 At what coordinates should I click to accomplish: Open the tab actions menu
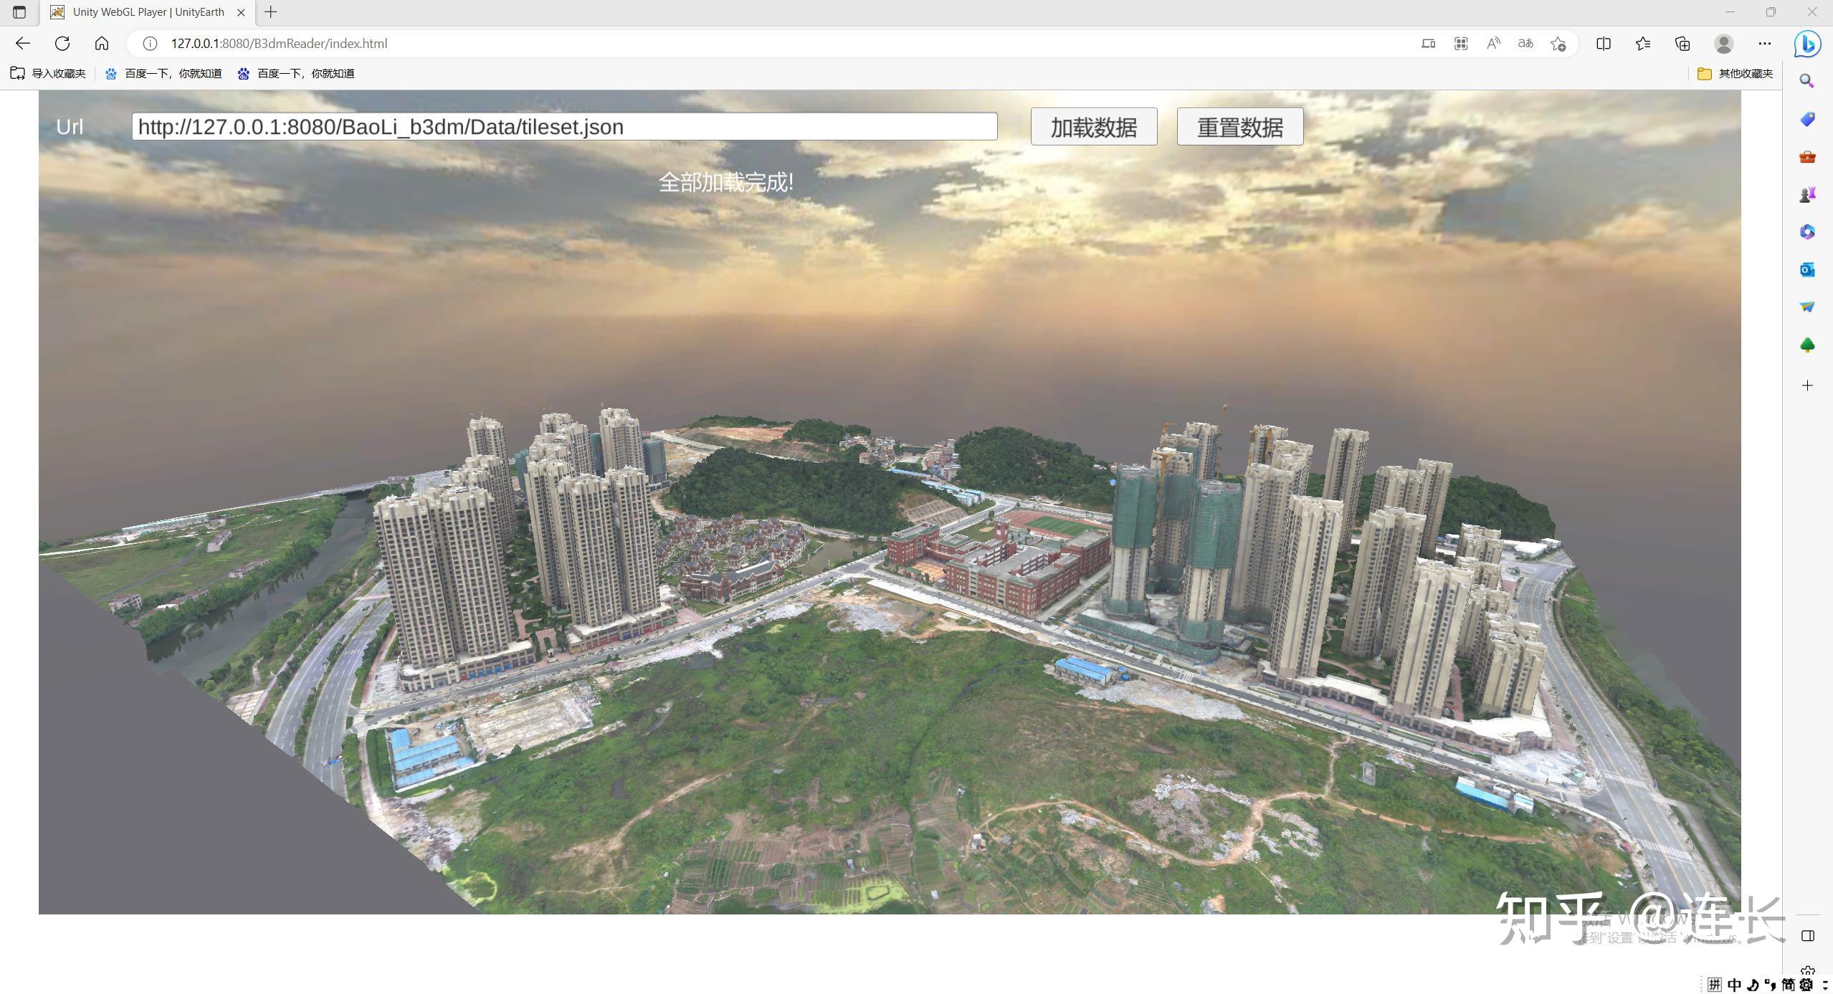click(x=18, y=11)
